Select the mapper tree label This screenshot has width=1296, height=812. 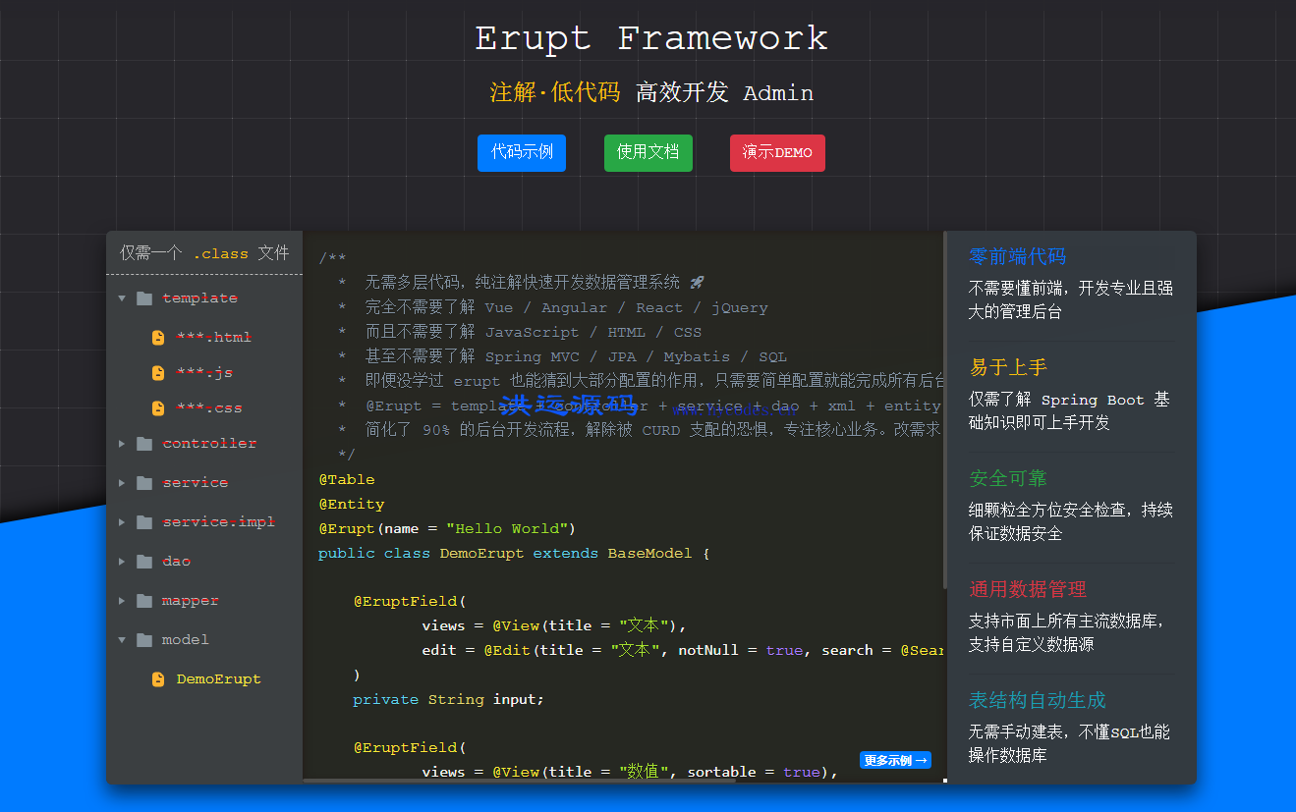point(191,601)
